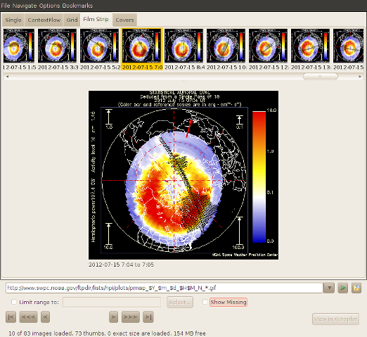The height and width of the screenshot is (337, 367).
Task: Jump to the first image button
Action: click(11, 317)
